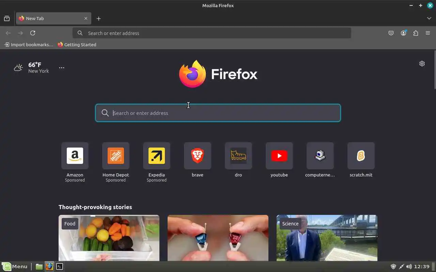Open the clock showing 12:39
The width and height of the screenshot is (436, 272).
422,267
